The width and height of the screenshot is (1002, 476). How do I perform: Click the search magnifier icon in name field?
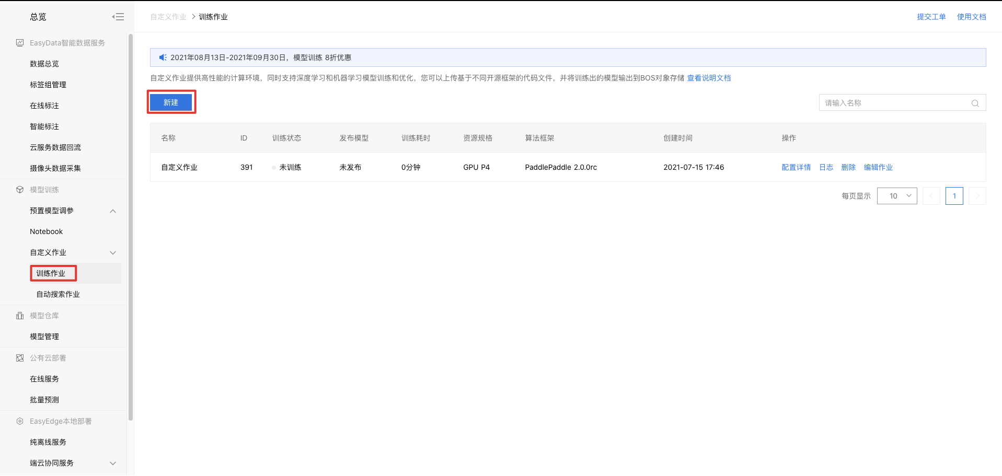point(975,103)
